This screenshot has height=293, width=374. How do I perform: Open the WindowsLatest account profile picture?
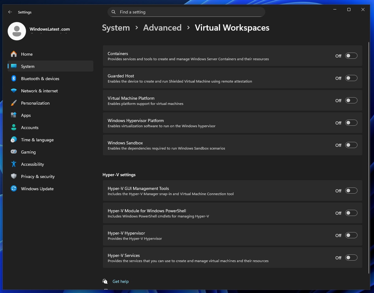coord(17,31)
